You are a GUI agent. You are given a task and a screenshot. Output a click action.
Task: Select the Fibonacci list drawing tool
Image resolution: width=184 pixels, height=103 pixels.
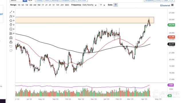point(11,16)
